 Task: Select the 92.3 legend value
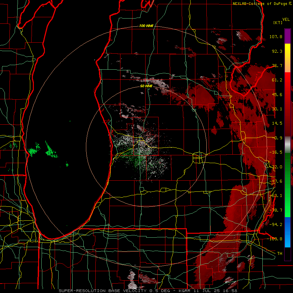tap(277, 51)
